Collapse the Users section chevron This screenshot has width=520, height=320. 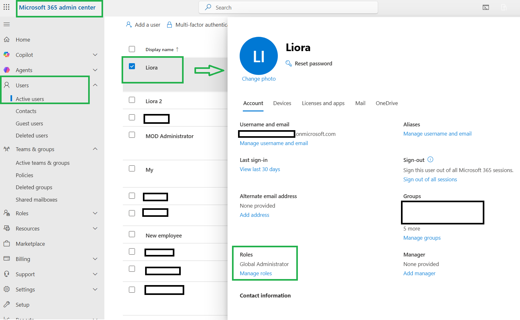pyautogui.click(x=95, y=85)
